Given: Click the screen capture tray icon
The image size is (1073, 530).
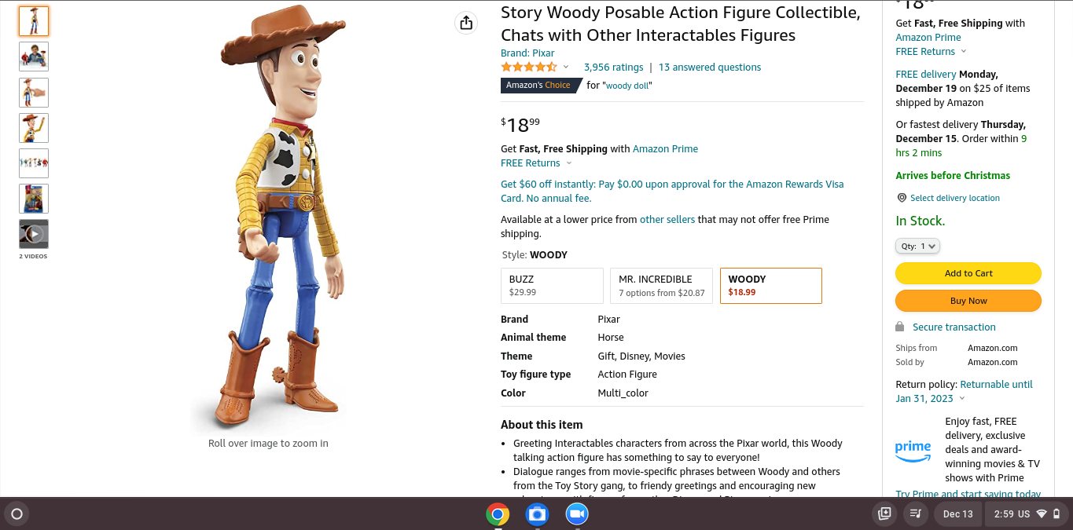Looking at the screenshot, I should 884,514.
